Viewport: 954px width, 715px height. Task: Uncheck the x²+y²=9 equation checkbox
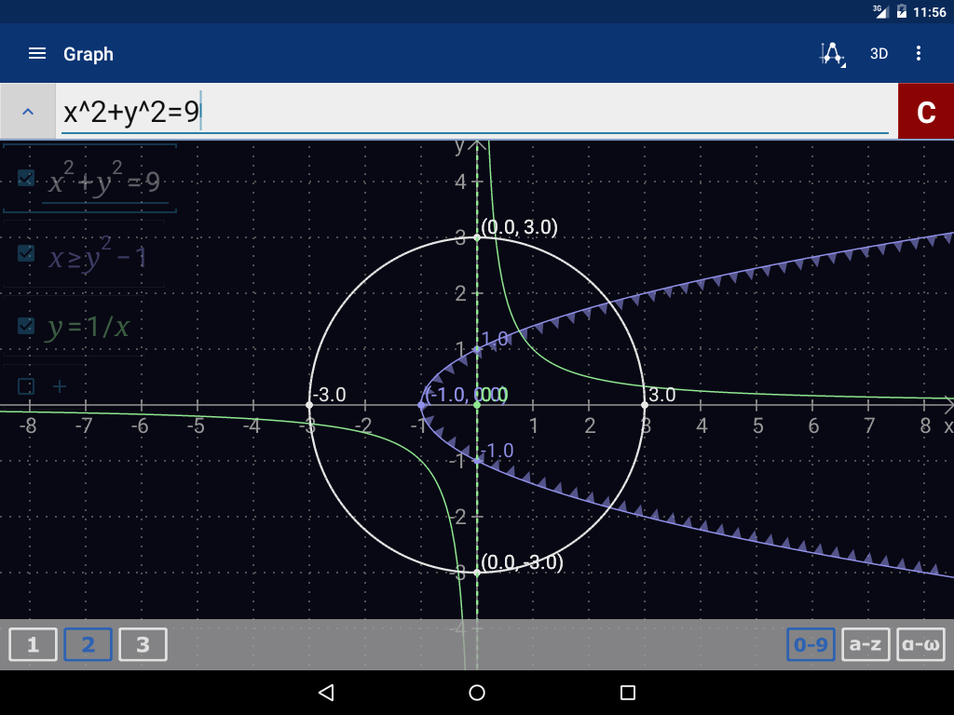(x=26, y=179)
